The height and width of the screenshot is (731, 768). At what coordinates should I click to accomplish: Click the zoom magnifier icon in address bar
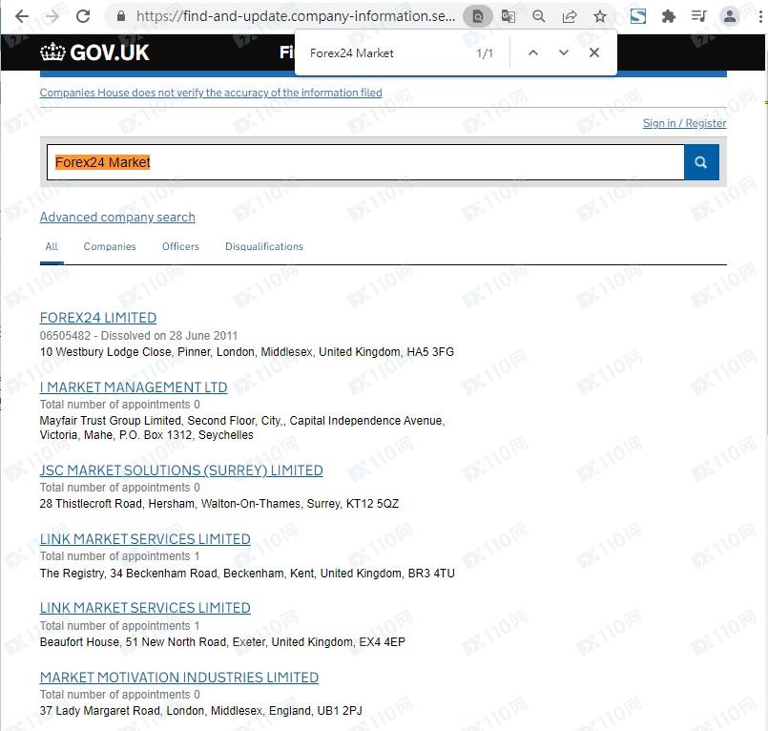click(539, 16)
